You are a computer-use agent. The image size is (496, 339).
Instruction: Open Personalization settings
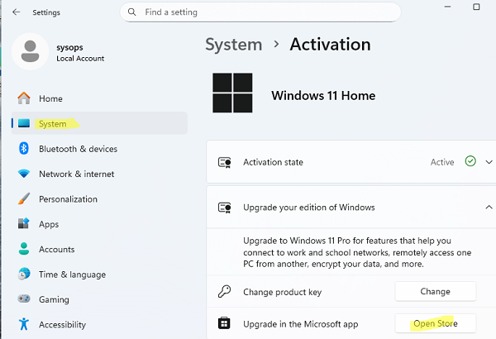99,198
